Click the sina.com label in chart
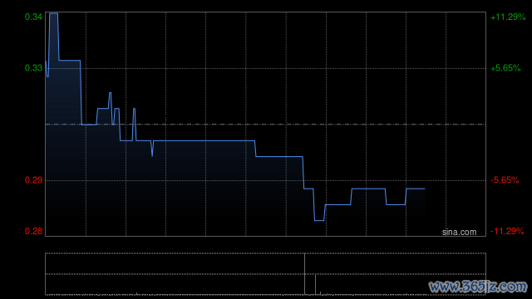The height and width of the screenshot is (299, 532). (x=459, y=233)
